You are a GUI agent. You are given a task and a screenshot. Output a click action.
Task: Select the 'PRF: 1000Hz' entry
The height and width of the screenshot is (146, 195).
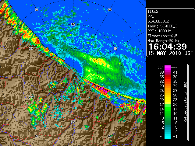tap(159, 31)
